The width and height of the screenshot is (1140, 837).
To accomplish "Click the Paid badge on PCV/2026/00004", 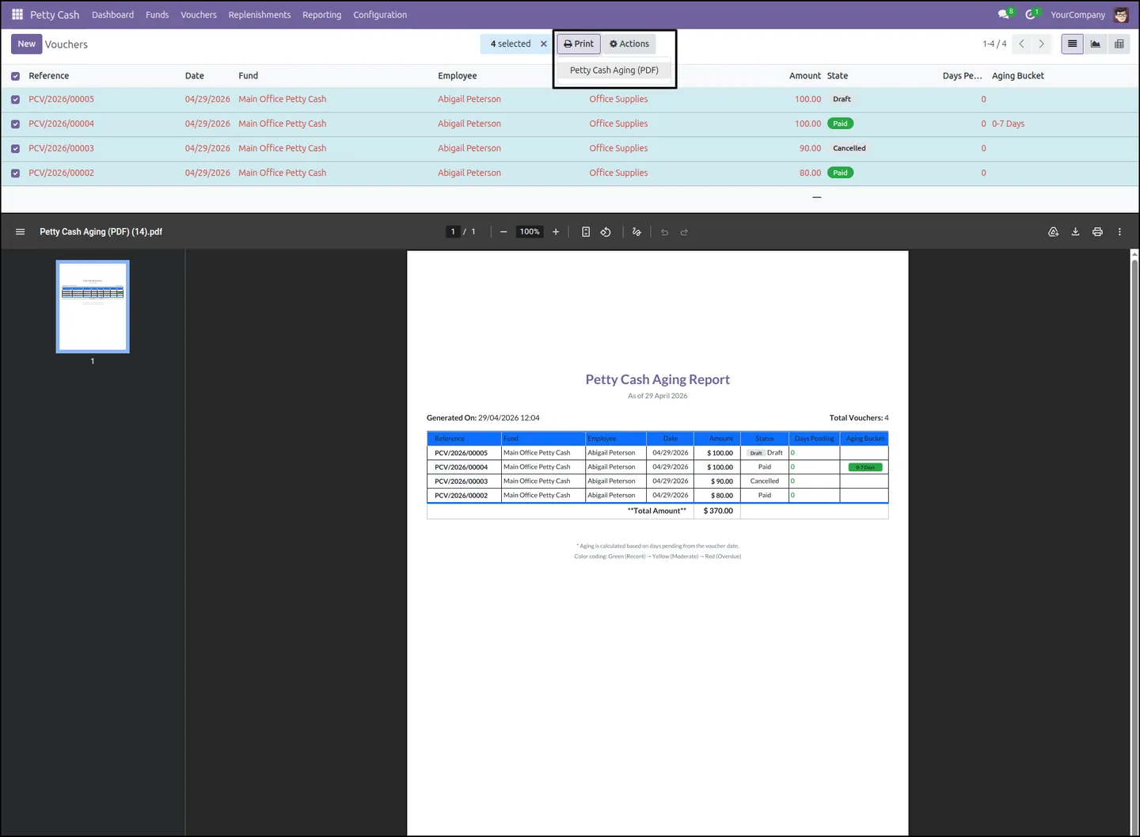I will (841, 124).
